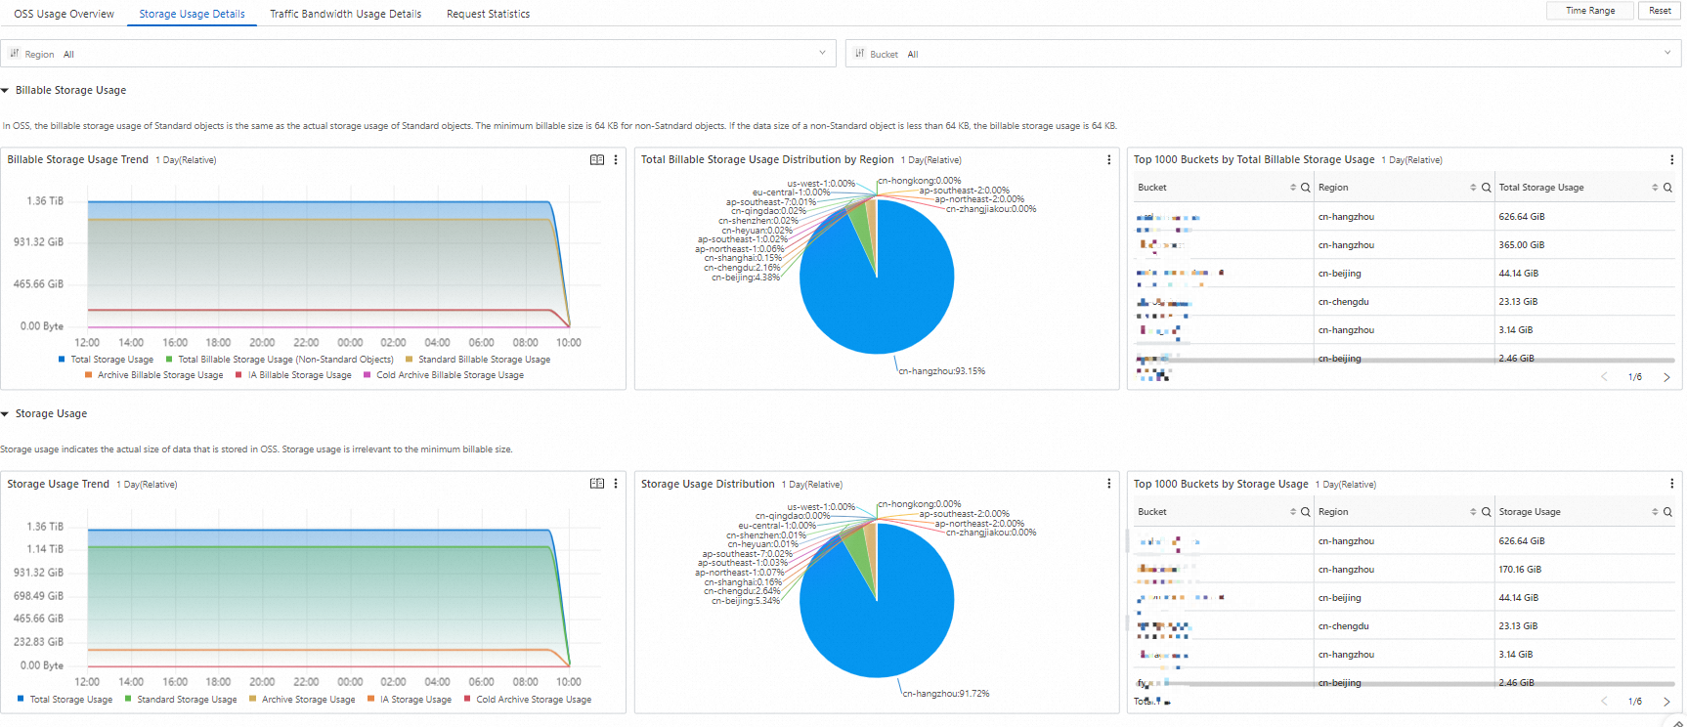Go to next page of storage usage buckets table
The width and height of the screenshot is (1687, 727).
1666,702
